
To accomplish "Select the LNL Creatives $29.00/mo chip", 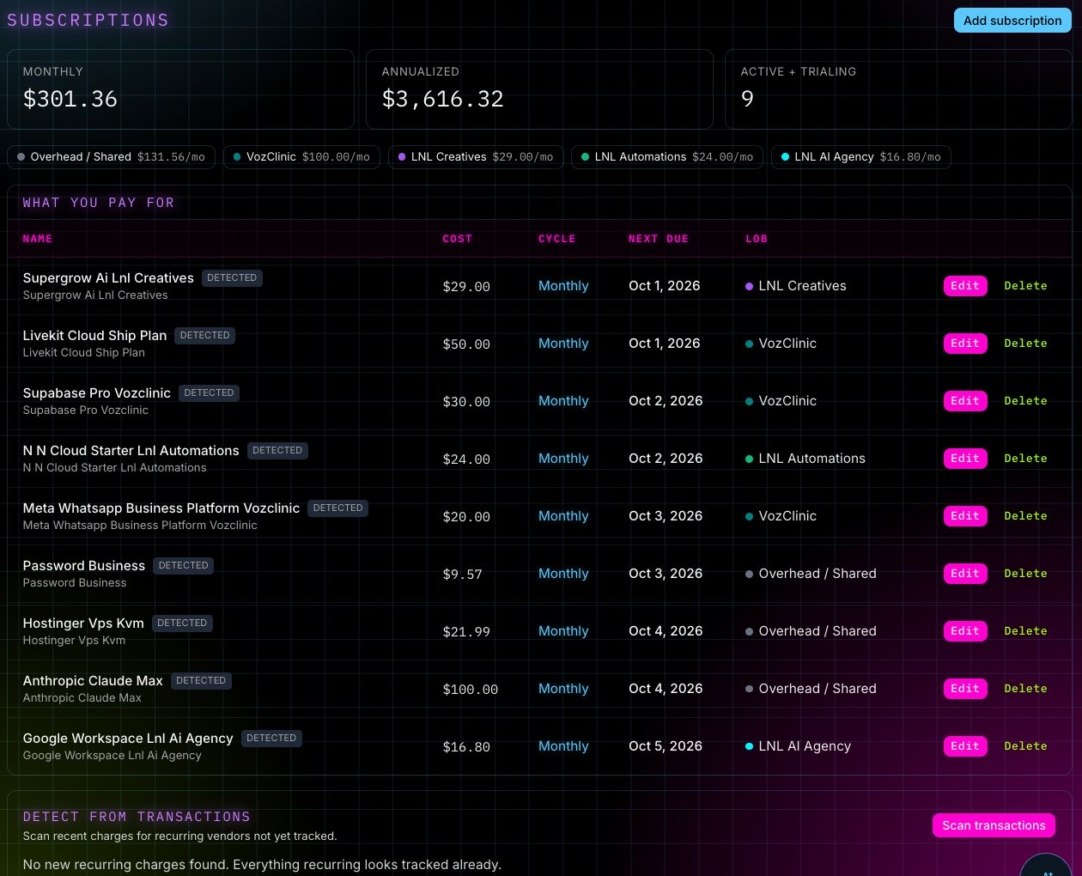I will pyautogui.click(x=476, y=157).
